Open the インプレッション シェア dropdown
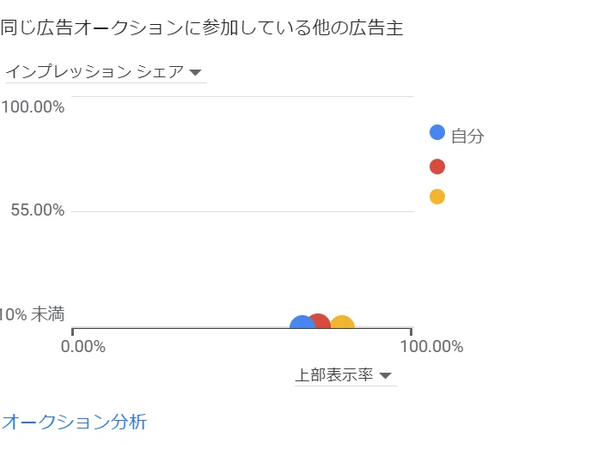Screen dimensions: 598x456 click(x=106, y=72)
